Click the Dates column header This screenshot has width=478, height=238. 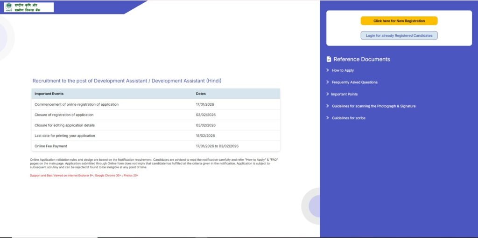(x=201, y=94)
